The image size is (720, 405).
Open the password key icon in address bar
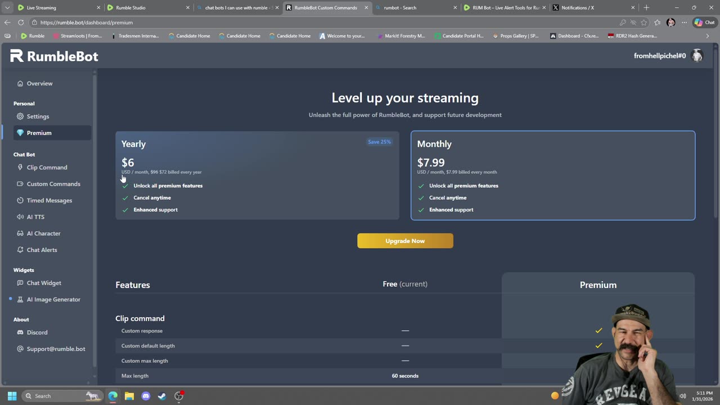pos(623,22)
